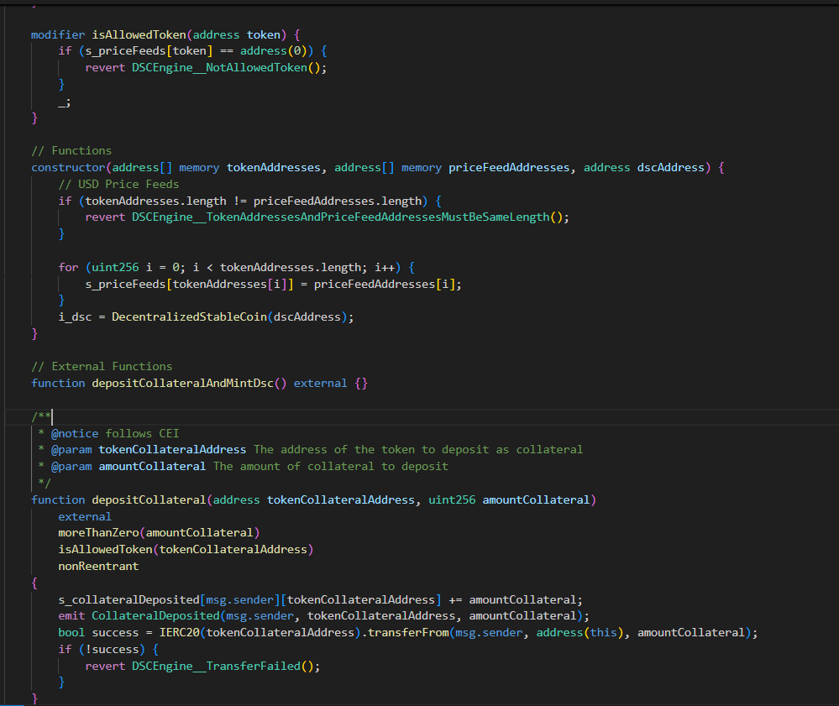The height and width of the screenshot is (706, 839).
Task: Click the "!=" operator in the length check
Action: 239,201
